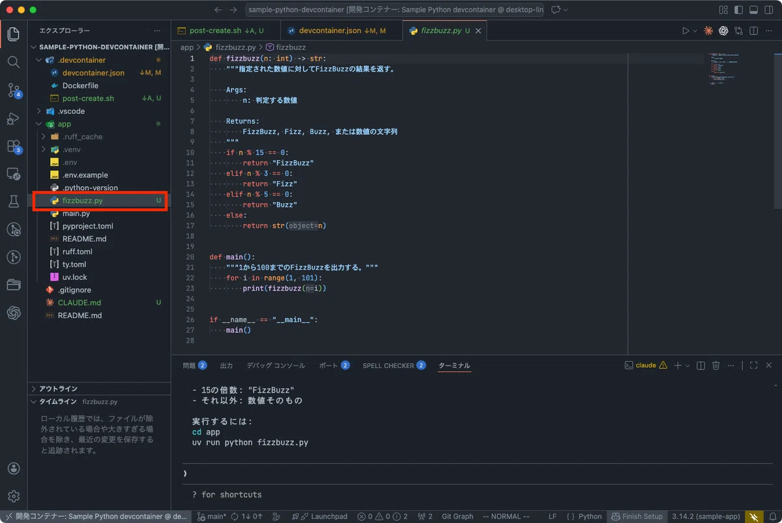
Task: Select the 出力 panel tab
Action: click(x=226, y=365)
